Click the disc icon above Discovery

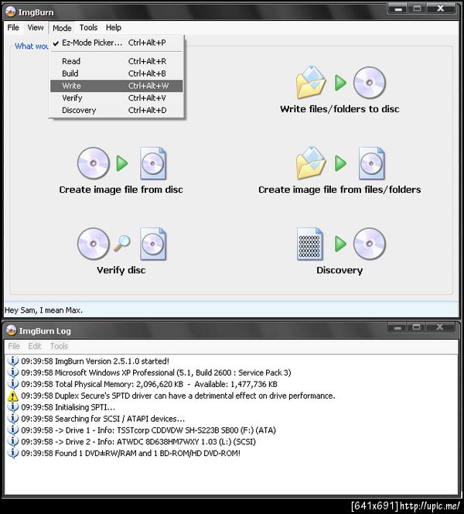(370, 244)
